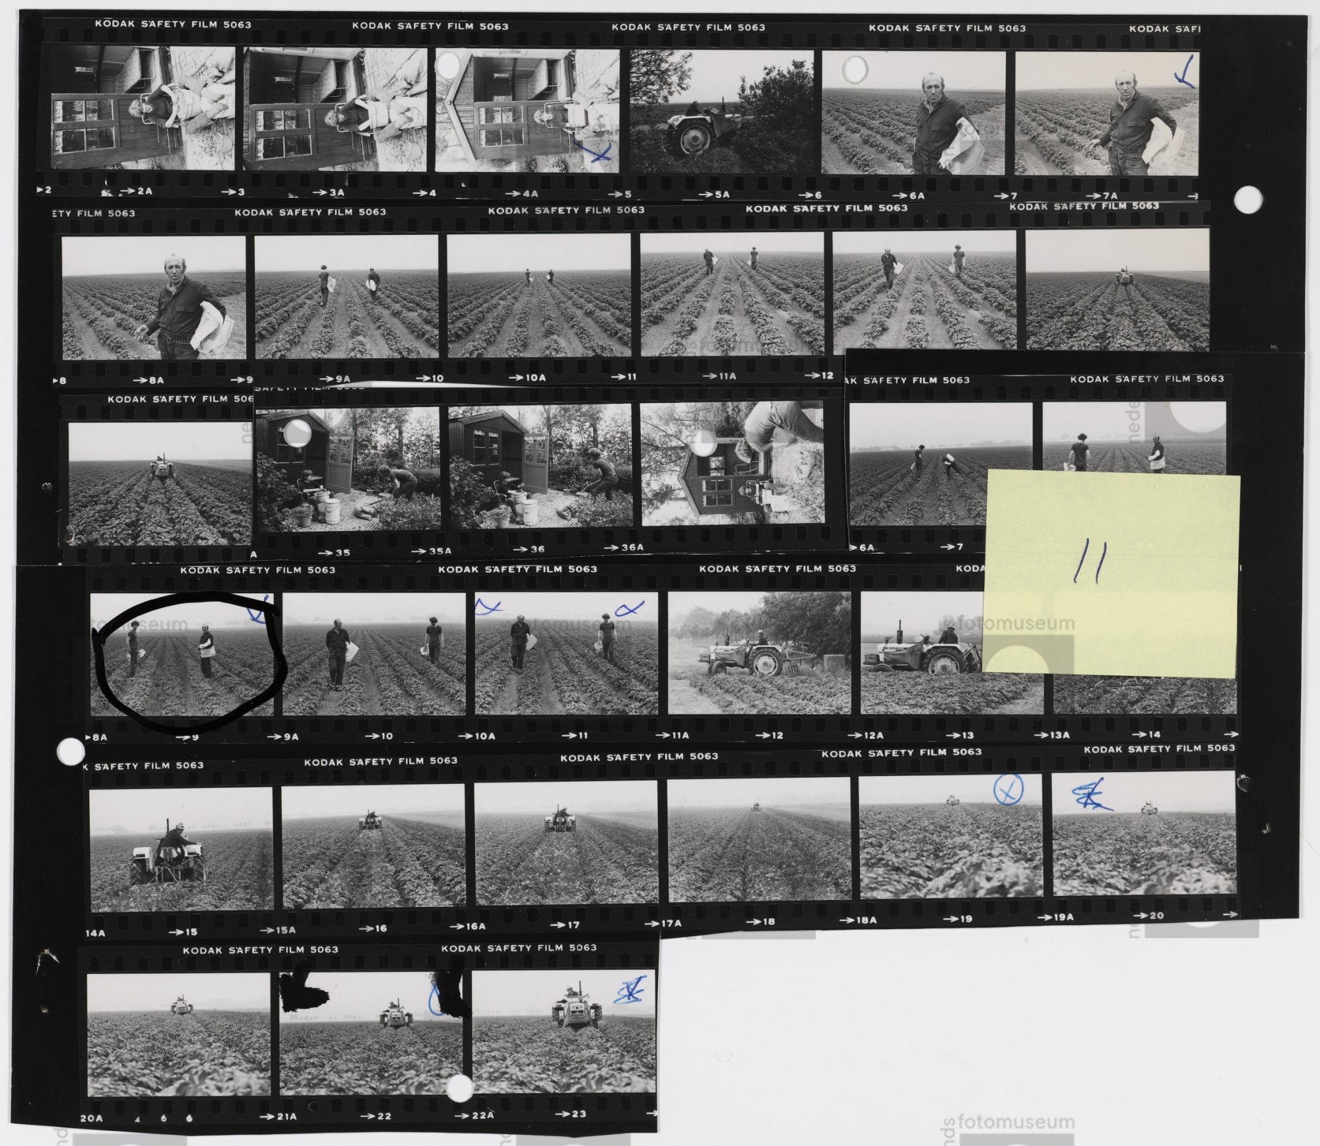
Task: Select second-row farmer portrait frame 8A
Action: pyautogui.click(x=154, y=298)
